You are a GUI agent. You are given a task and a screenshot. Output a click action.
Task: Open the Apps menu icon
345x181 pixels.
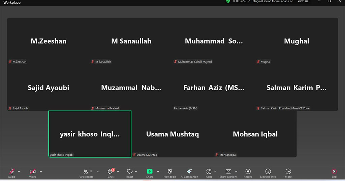pos(209,172)
